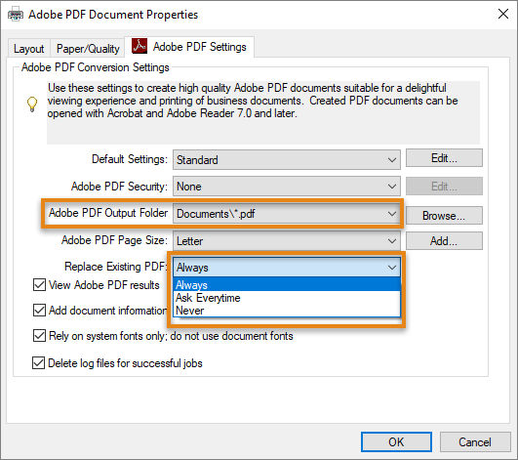Uncheck Rely on system fonts only

coord(39,336)
